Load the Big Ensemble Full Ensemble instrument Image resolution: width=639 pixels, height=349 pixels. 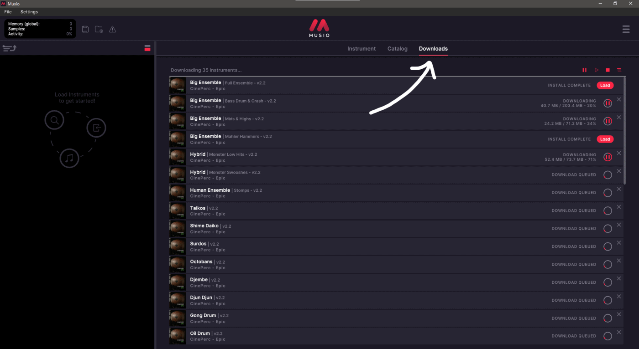(605, 85)
